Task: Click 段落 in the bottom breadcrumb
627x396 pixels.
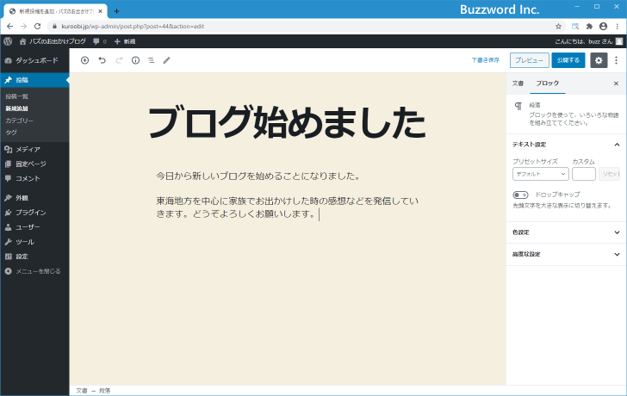Action: coord(105,391)
